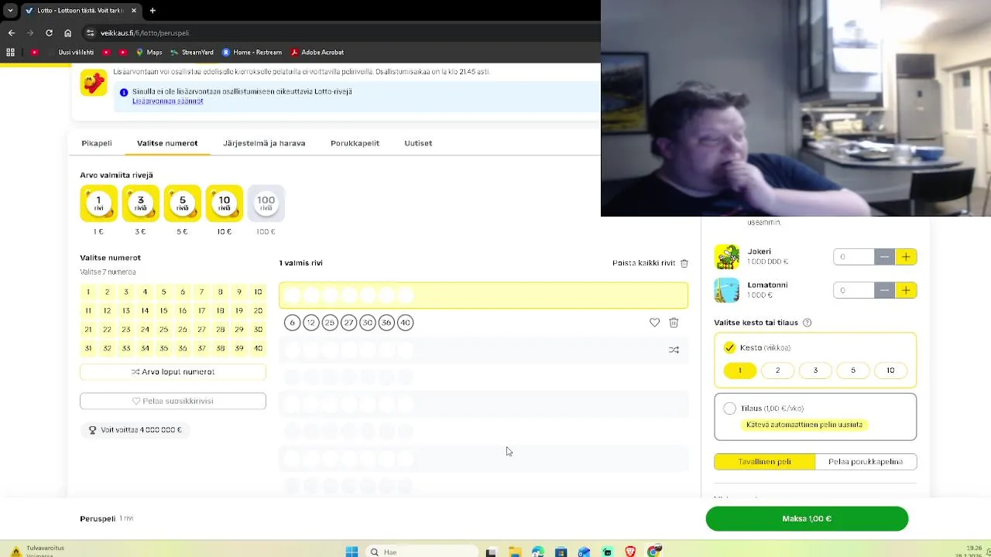Pick number 7 in the number grid
The image size is (991, 557).
coord(201,292)
